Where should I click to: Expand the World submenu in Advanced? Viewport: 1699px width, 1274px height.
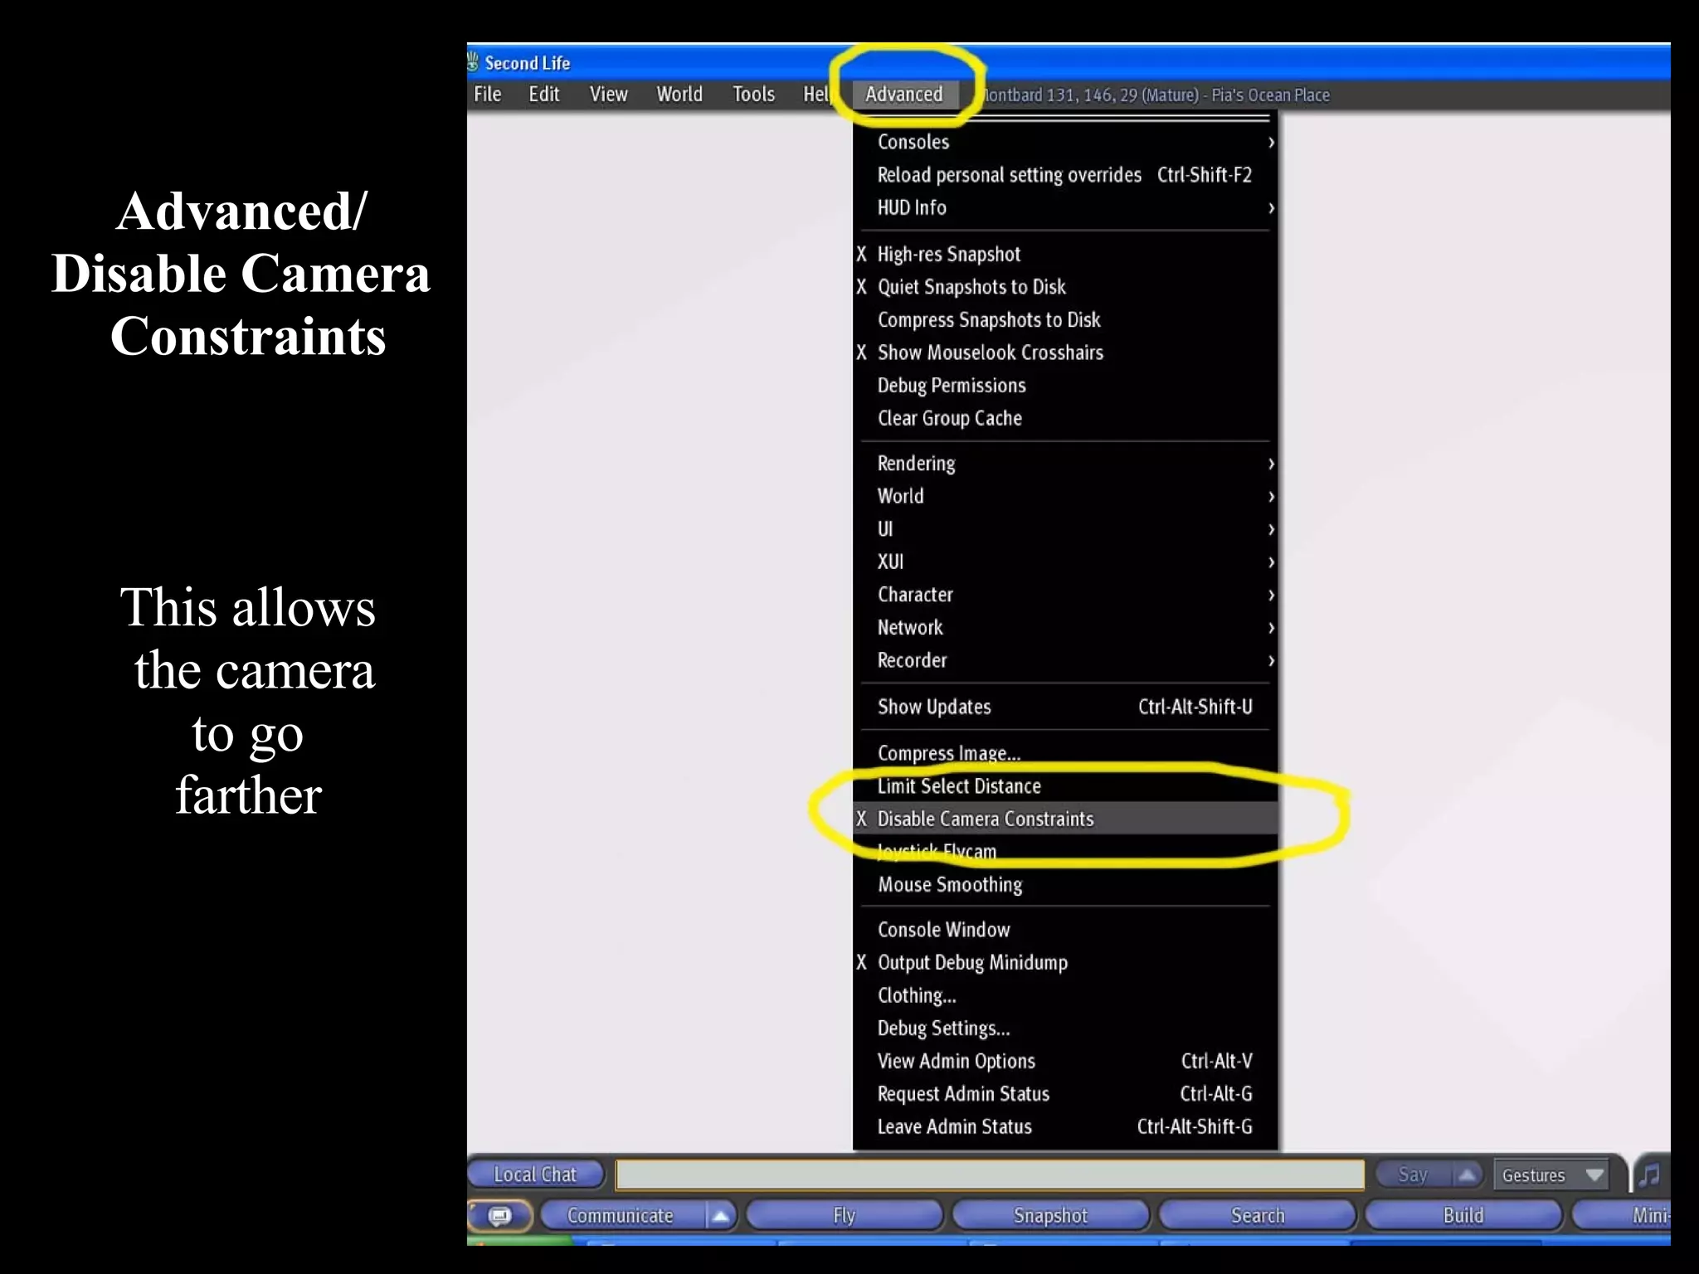point(1065,496)
